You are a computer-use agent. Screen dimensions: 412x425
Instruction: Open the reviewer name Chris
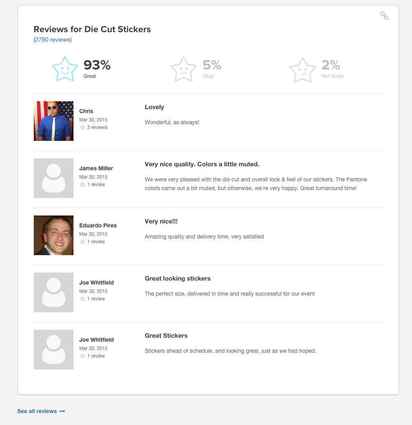pyautogui.click(x=86, y=111)
